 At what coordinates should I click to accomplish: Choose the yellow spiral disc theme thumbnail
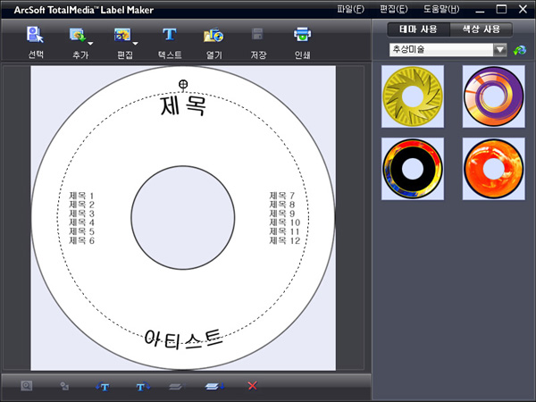pyautogui.click(x=413, y=96)
